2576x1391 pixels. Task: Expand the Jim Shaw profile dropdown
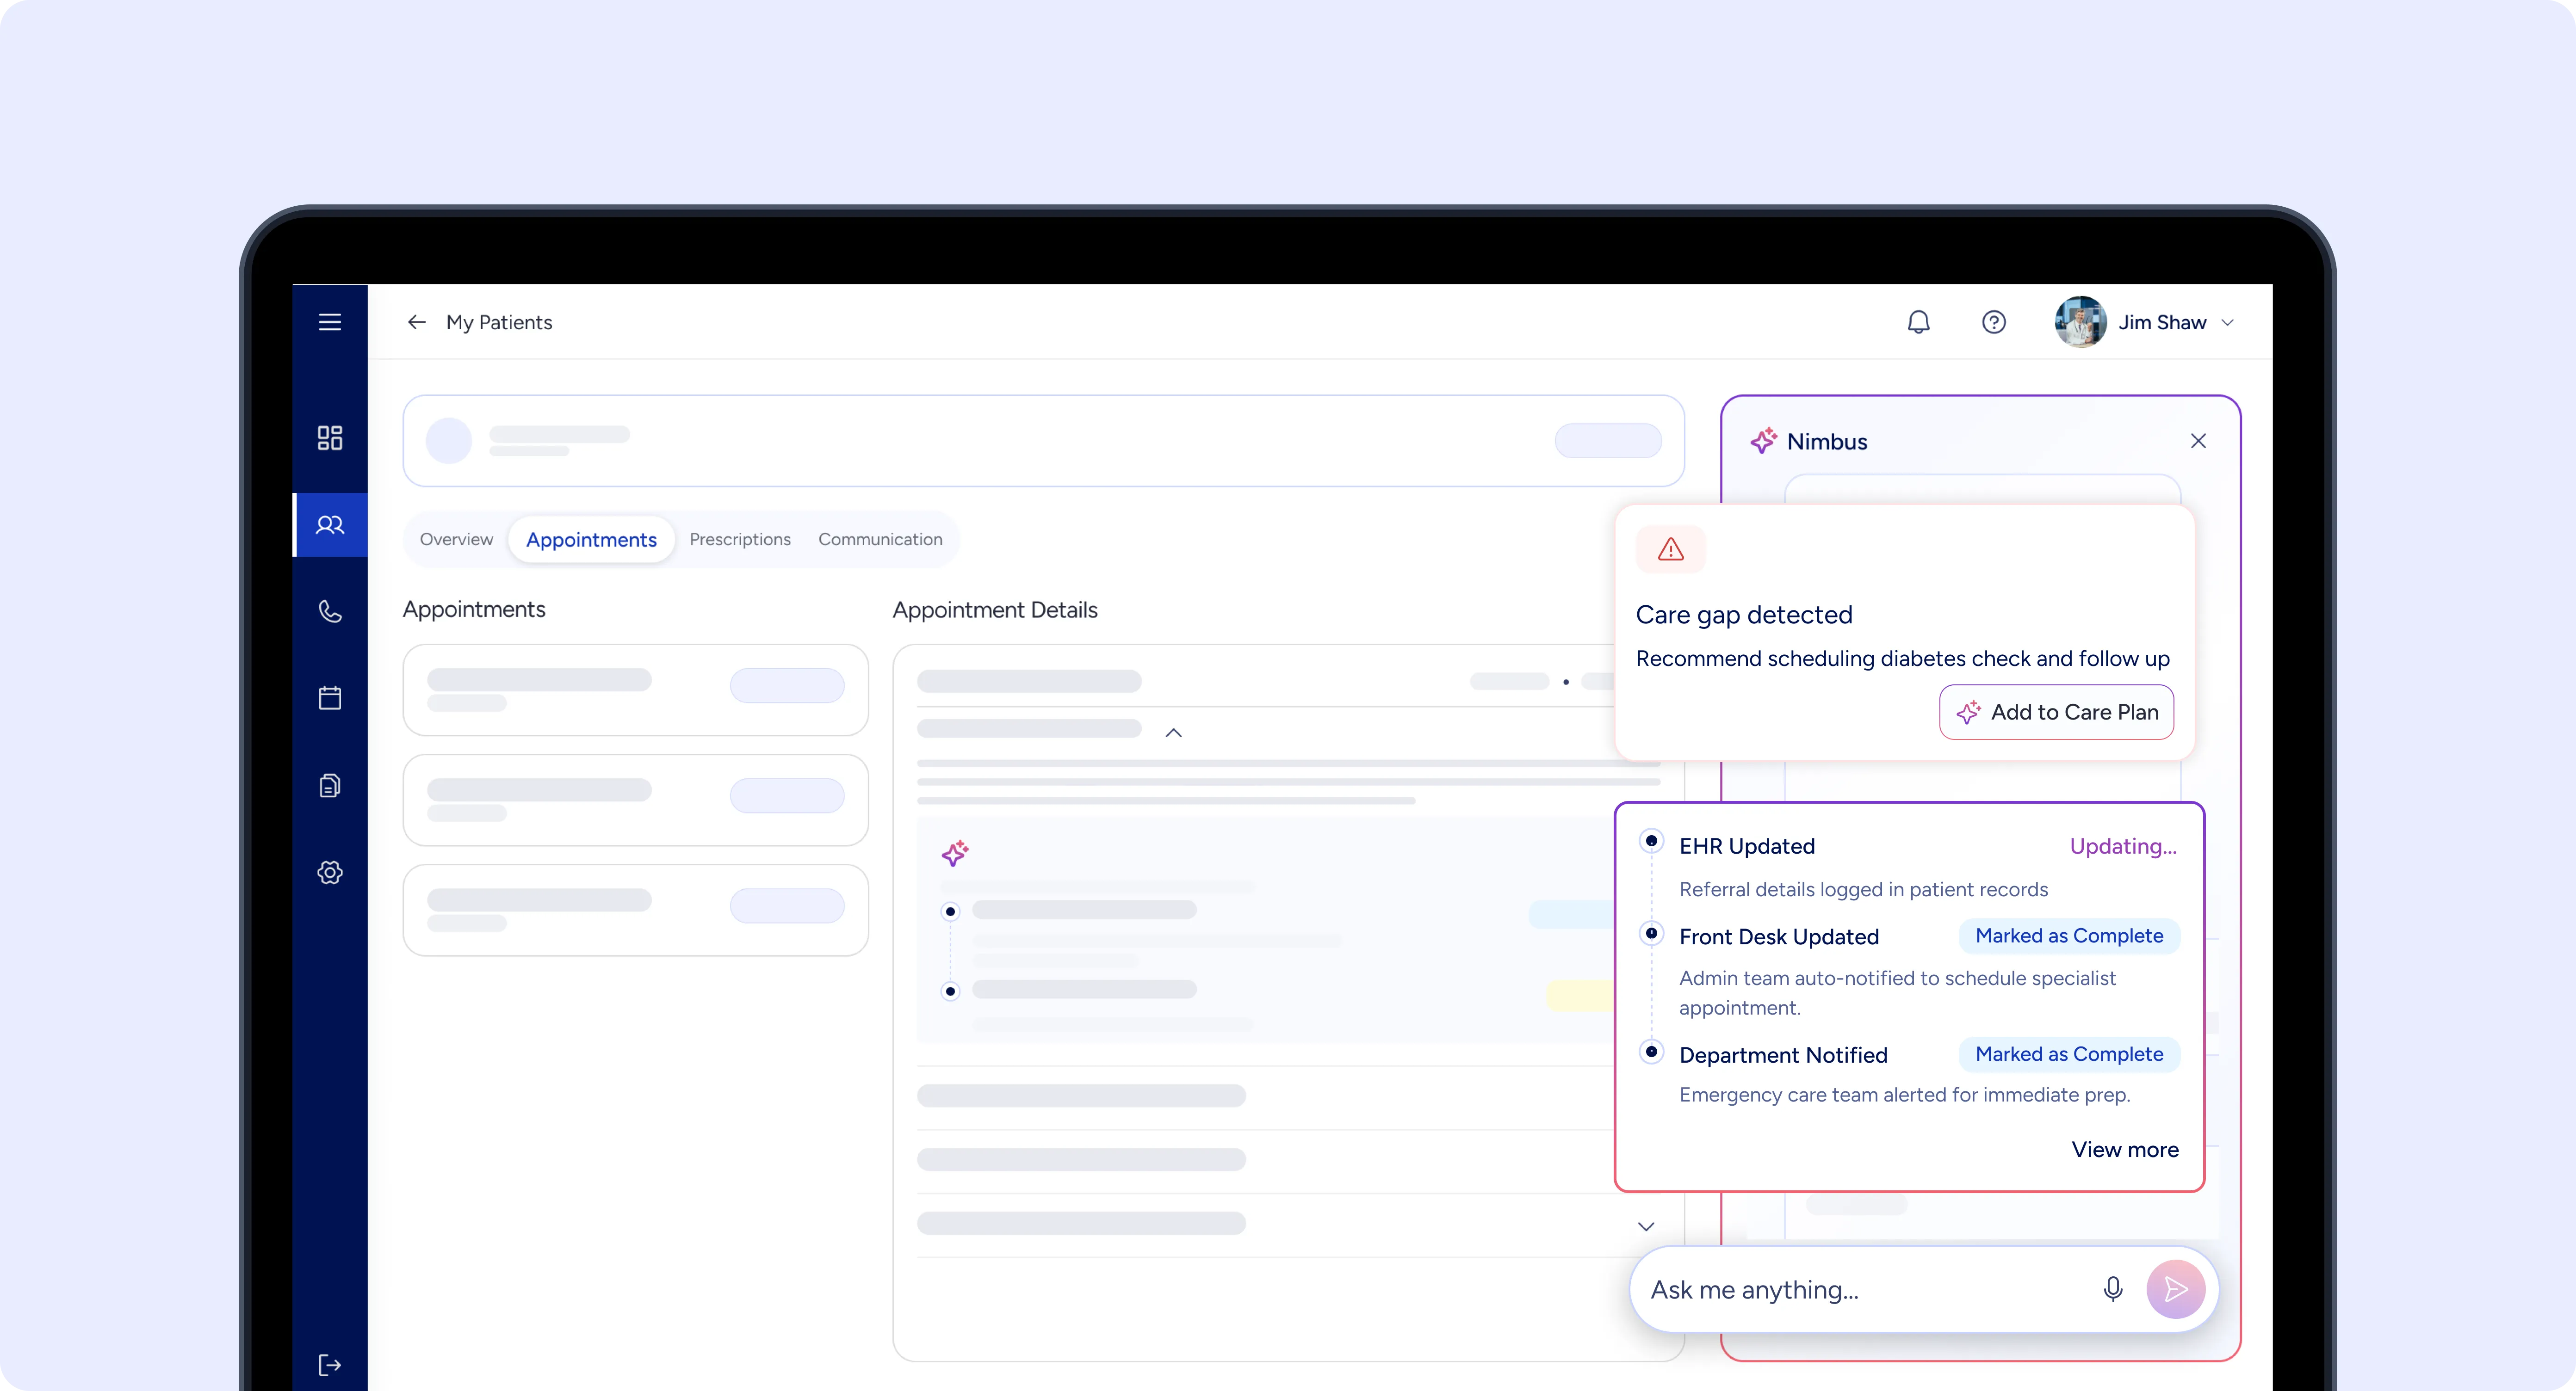pos(2227,323)
